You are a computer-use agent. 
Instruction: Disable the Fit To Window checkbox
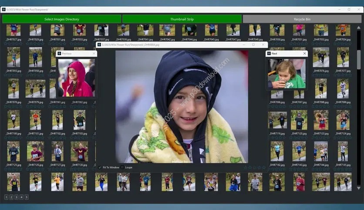click(100, 167)
